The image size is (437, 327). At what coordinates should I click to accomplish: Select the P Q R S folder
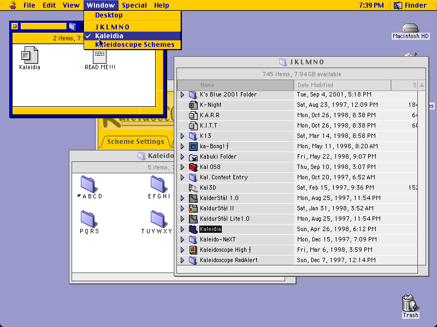[x=88, y=219]
